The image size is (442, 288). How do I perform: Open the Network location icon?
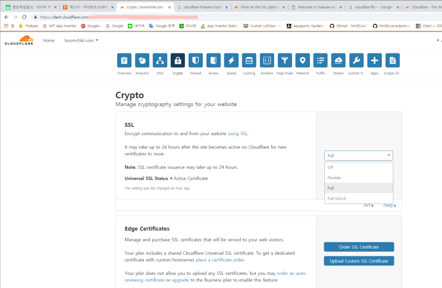point(302,60)
